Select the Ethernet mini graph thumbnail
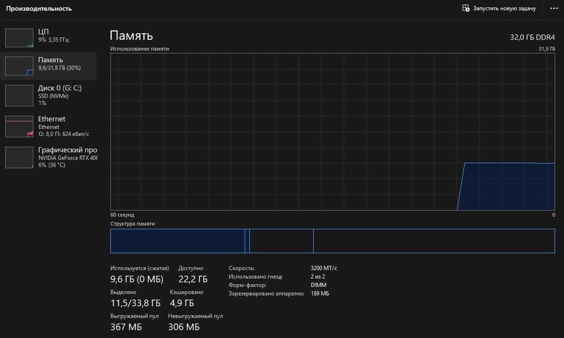This screenshot has height=338, width=564. (x=19, y=126)
